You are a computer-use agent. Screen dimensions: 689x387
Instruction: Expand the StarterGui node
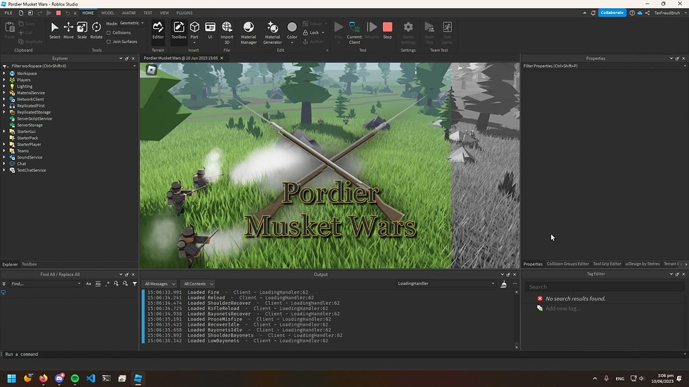pos(5,131)
